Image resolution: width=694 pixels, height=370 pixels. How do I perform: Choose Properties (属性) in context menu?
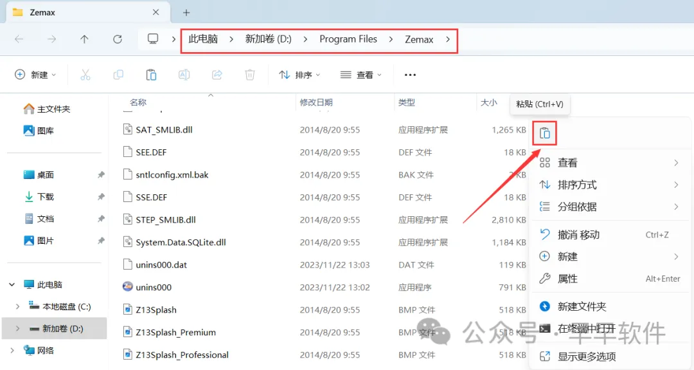point(609,279)
